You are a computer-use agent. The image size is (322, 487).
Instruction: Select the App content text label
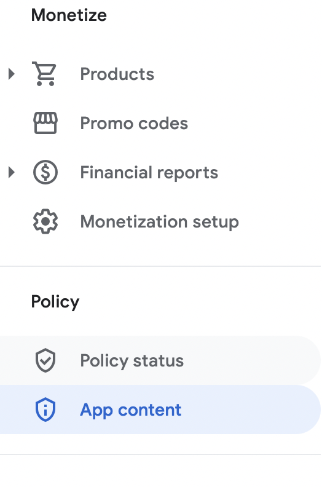(x=130, y=410)
